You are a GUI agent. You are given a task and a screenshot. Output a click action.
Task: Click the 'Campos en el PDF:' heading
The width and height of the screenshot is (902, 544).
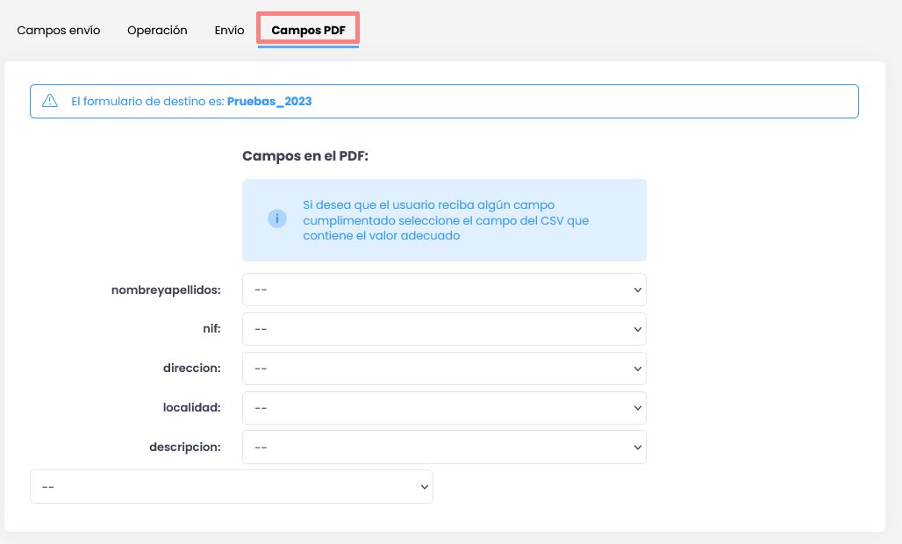[305, 156]
